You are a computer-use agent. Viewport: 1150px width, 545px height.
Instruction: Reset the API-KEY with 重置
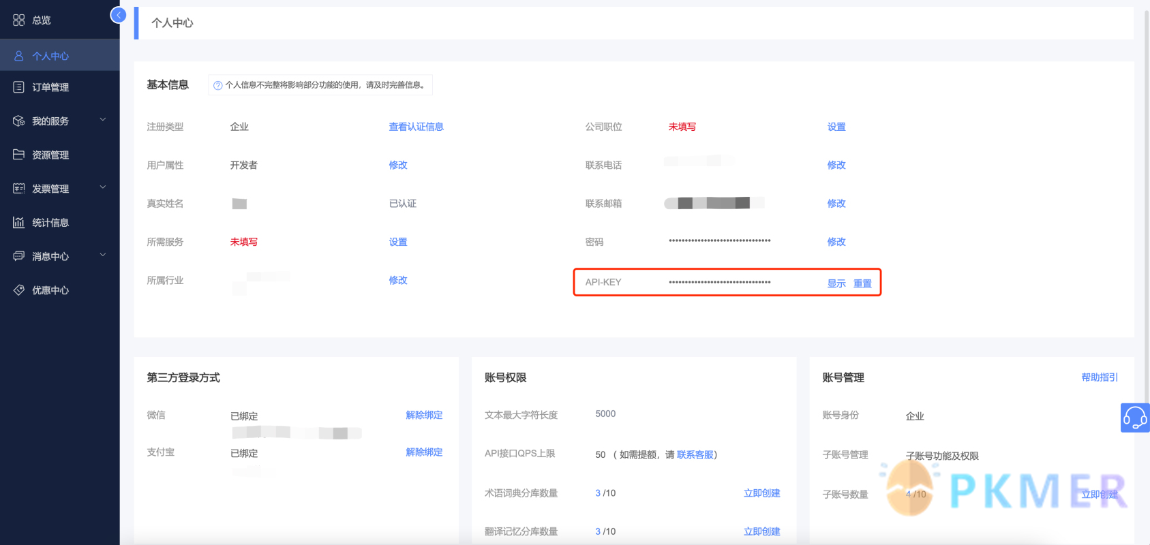point(862,283)
